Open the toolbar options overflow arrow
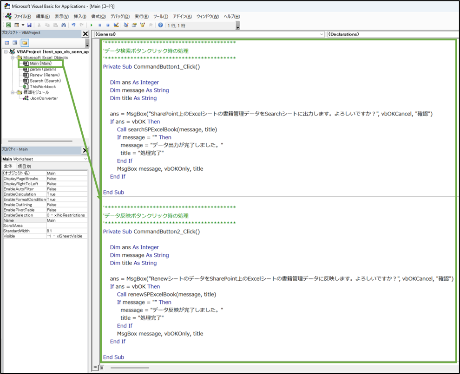The image size is (460, 374). [238, 26]
